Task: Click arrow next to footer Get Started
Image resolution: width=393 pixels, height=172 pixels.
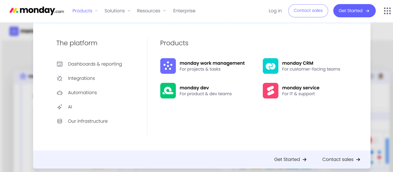Action: 305,159
